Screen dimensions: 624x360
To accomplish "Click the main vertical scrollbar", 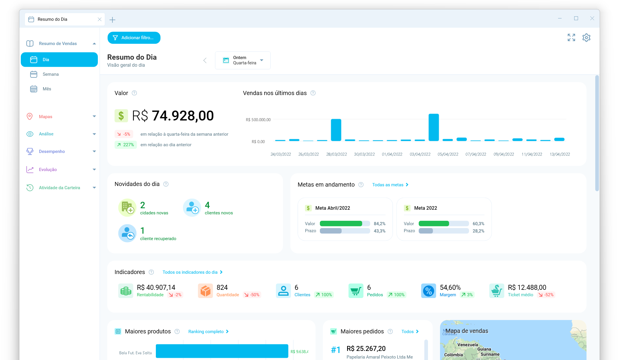I will [597, 133].
